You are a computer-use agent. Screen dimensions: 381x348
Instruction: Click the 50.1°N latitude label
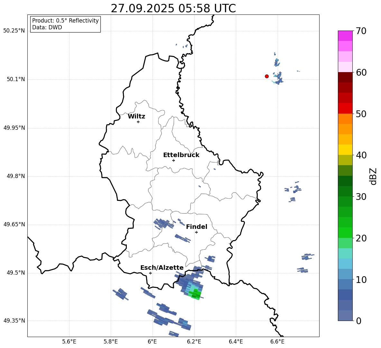click(15, 79)
